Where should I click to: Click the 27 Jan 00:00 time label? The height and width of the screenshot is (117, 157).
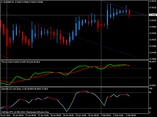click(31, 115)
